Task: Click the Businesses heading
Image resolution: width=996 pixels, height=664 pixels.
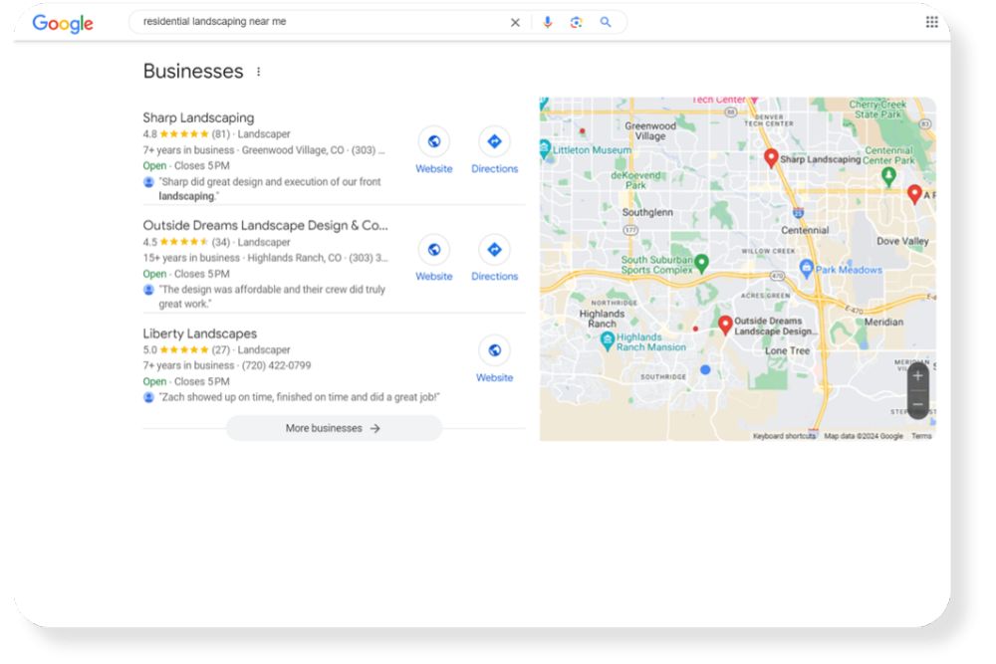Action: 193,71
